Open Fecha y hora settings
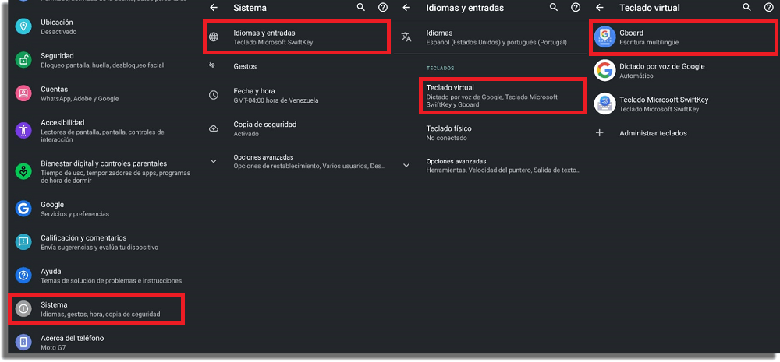This screenshot has width=780, height=362. point(296,95)
